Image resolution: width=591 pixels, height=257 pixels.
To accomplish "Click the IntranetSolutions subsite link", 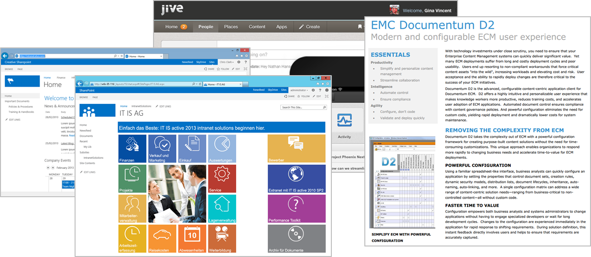I will tap(93, 157).
